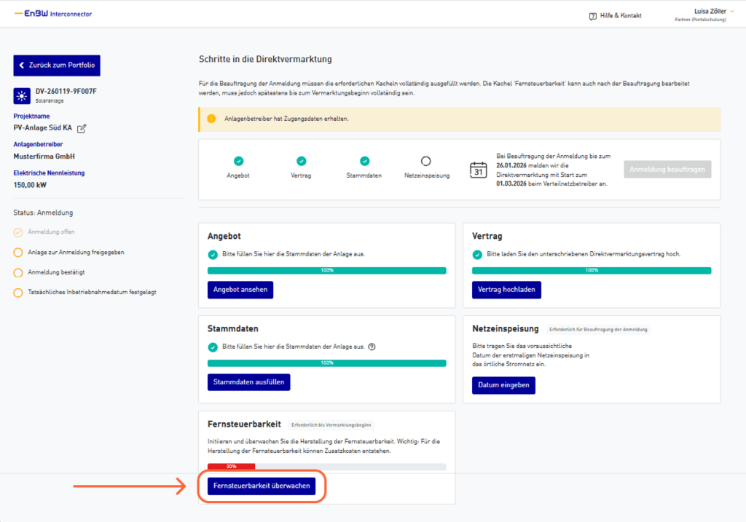Click the edit pencil next to PV-Anlage Süd KA
This screenshot has width=746, height=522.
coord(82,128)
